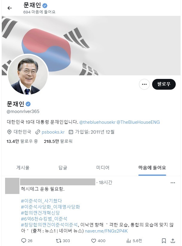
Task: Open the @TheBlueHouseENG mention link
Action: pos(138,122)
